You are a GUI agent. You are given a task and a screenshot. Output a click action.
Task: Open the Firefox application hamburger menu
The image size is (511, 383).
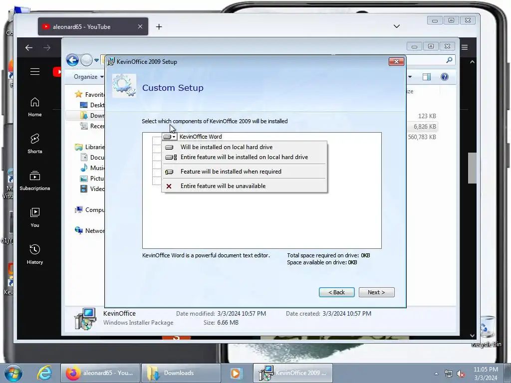coord(465,47)
